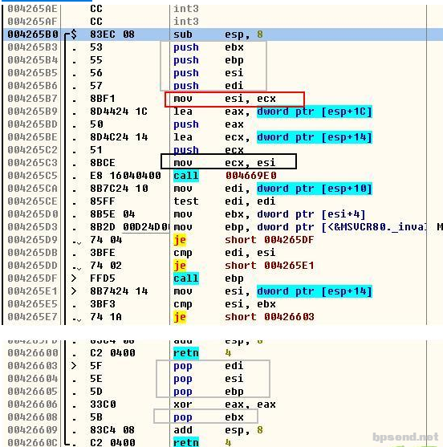Screen dimensions: 443x447
Task: Click hex bytes '74 1A'
Action: pos(106,317)
